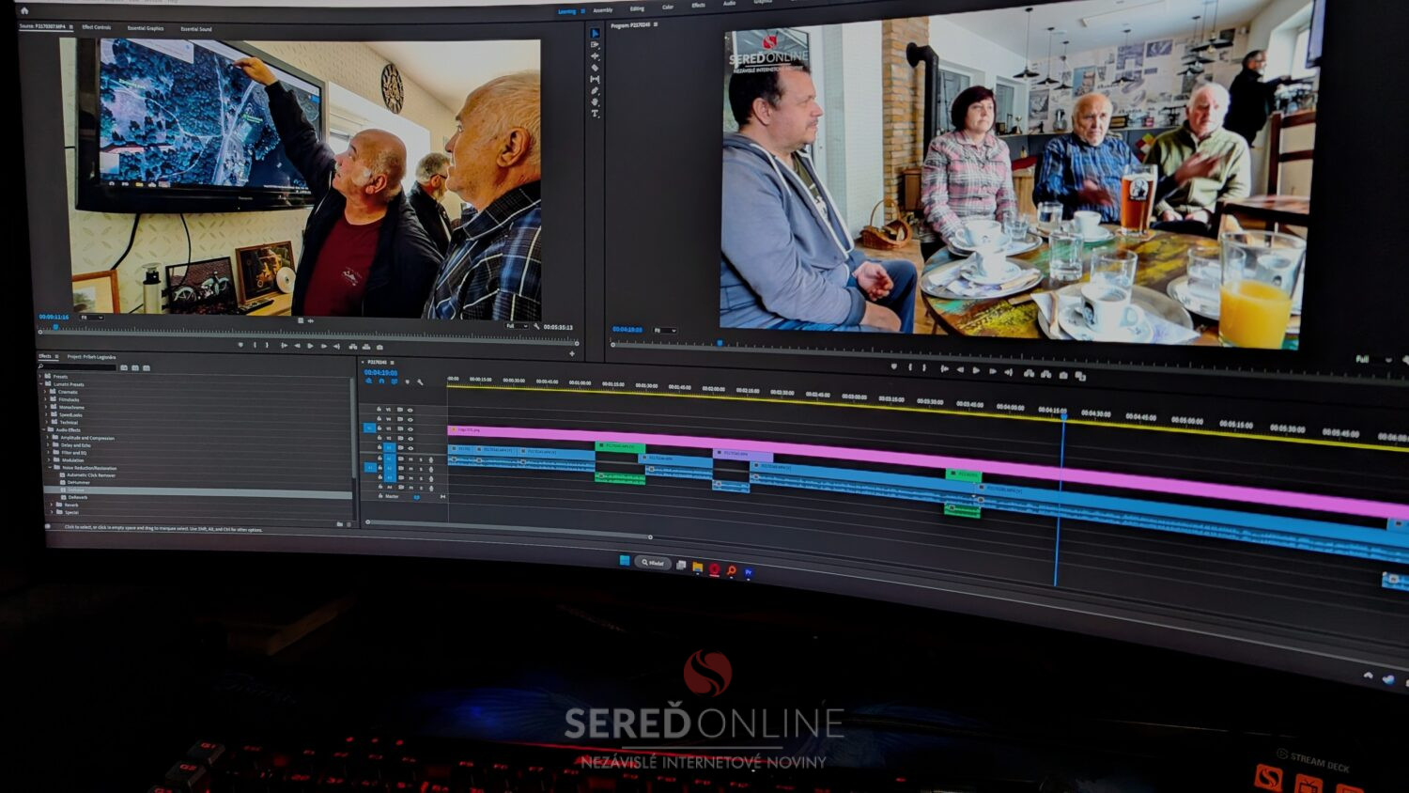Step forward one frame in Source monitor
The height and width of the screenshot is (793, 1409).
[324, 346]
